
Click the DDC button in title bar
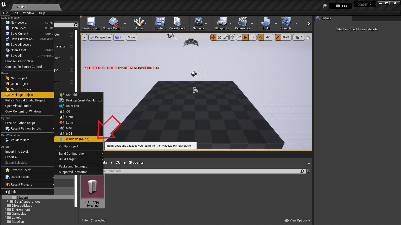(342, 6)
